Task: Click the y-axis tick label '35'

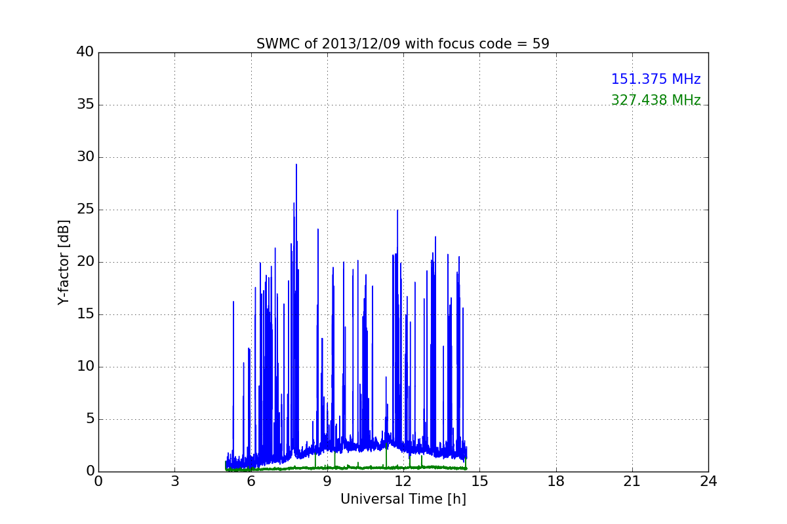Action: [x=85, y=105]
